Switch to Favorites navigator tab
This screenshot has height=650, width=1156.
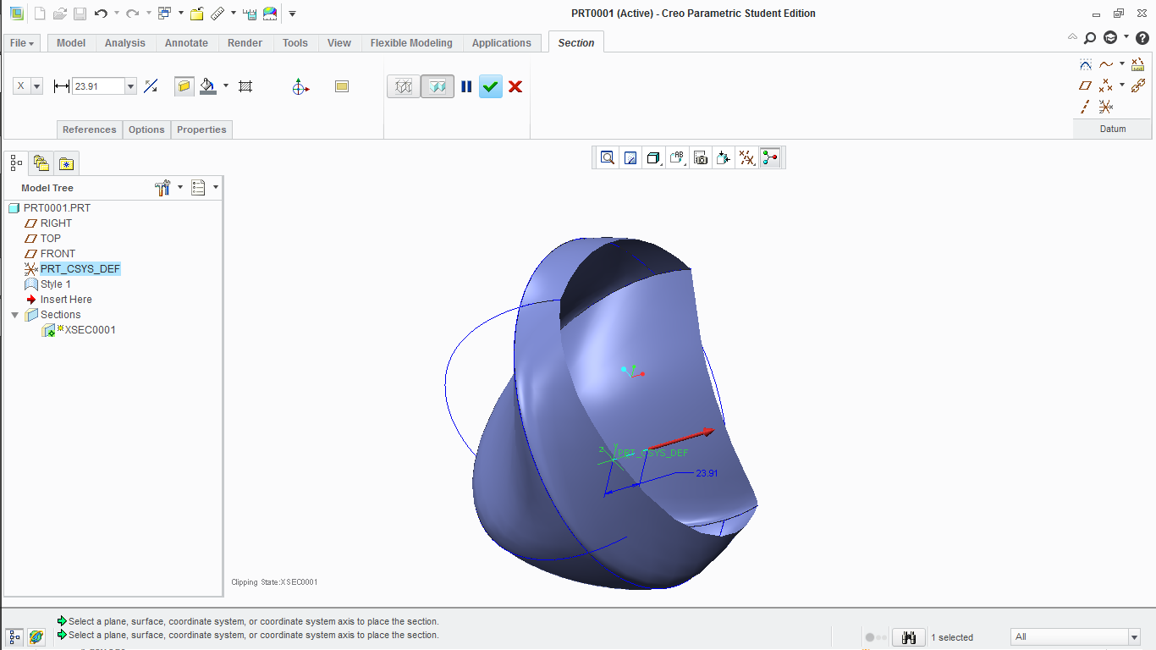point(67,162)
